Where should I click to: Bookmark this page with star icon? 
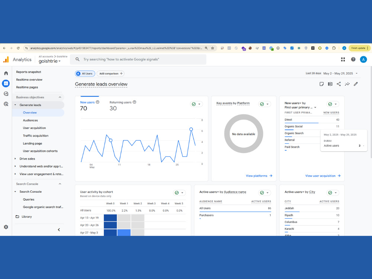pos(212,48)
